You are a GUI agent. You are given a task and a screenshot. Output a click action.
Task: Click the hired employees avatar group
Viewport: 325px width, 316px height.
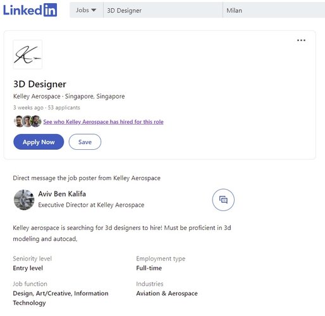(28, 121)
